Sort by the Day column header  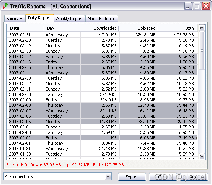point(62,28)
